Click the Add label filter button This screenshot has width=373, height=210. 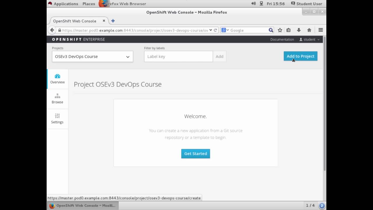tap(219, 57)
